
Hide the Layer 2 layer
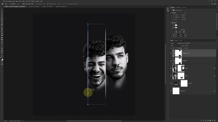coord(171,68)
